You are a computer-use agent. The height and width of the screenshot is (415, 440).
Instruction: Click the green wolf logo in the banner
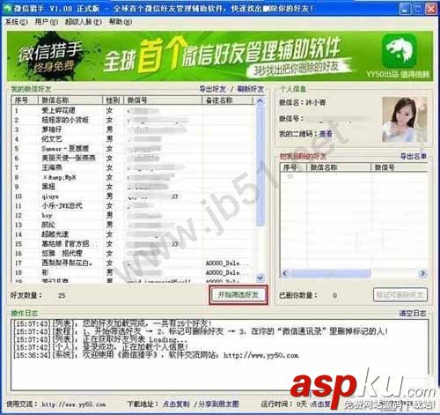(399, 50)
